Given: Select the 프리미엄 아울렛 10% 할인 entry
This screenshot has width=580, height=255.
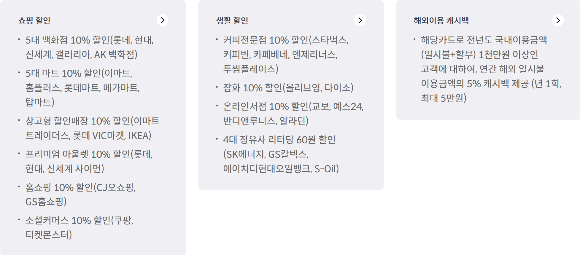Looking at the screenshot, I should [x=89, y=161].
